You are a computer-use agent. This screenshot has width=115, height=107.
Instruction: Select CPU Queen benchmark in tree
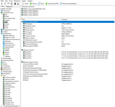click(x=8, y=85)
